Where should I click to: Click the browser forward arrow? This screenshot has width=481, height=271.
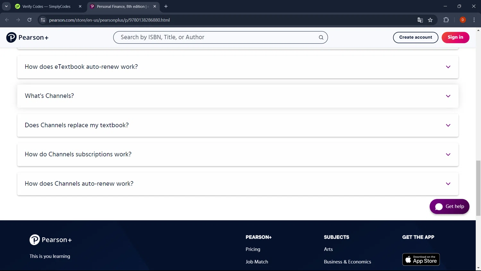tap(18, 20)
